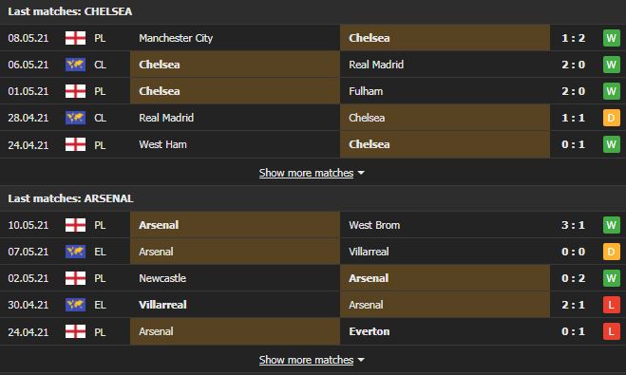Click the Champions League flag on 06.05.21 row
Viewport: 626px width, 375px height.
coord(75,65)
